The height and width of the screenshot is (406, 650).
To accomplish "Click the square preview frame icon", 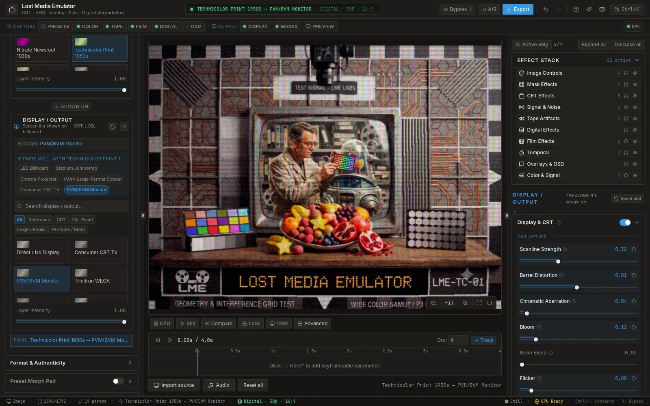I will point(490,303).
